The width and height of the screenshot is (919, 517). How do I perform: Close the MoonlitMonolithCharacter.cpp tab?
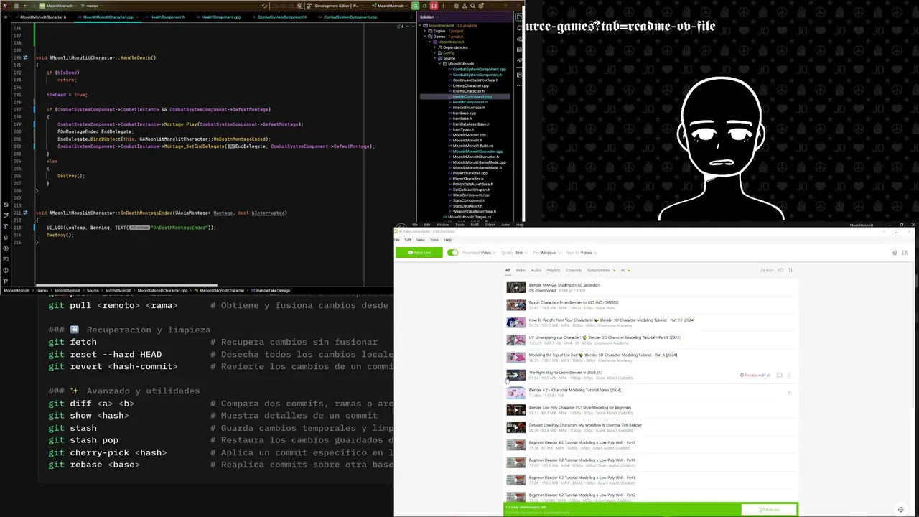[137, 17]
